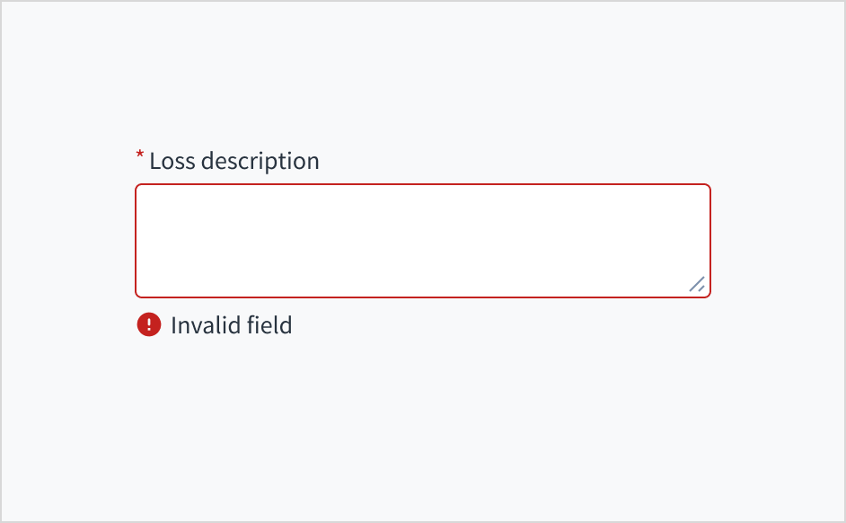The width and height of the screenshot is (846, 523).
Task: Click the resize lines at textarea bottom-right
Action: point(697,284)
